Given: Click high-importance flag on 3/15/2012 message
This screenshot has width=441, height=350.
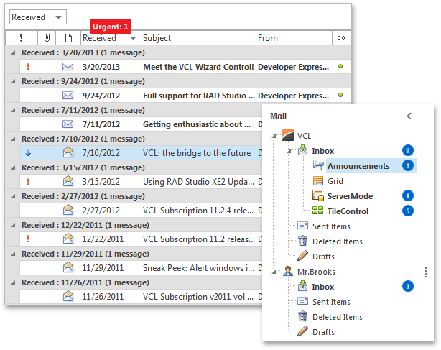Looking at the screenshot, I should tap(28, 181).
